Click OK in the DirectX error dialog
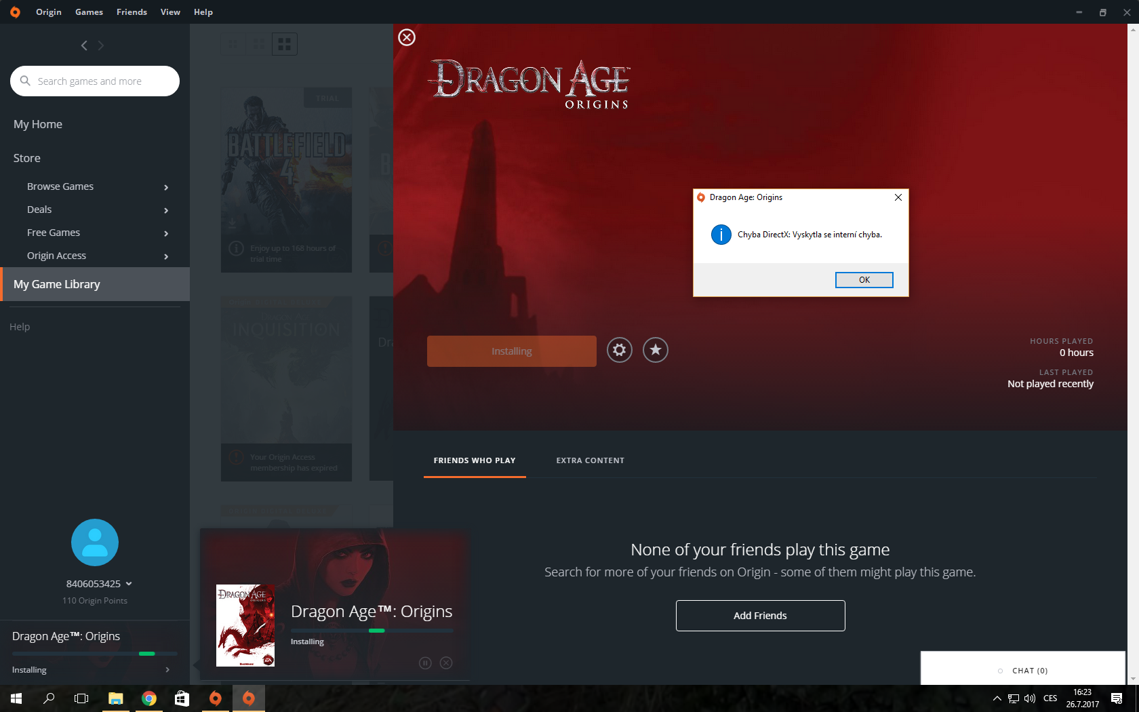1139x712 pixels. [x=864, y=280]
